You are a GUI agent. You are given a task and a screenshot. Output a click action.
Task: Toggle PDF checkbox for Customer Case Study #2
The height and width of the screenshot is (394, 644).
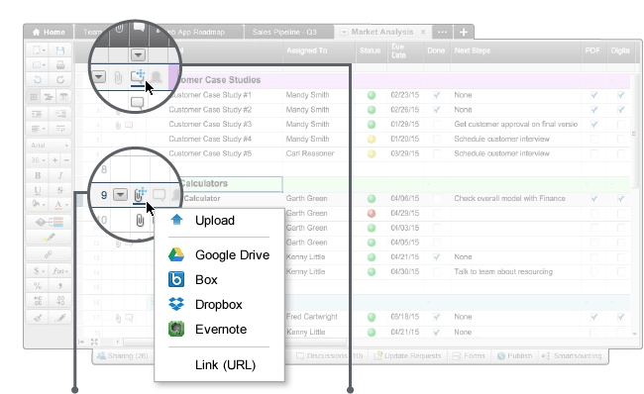594,110
